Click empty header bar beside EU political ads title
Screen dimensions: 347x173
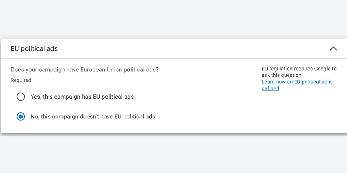(x=191, y=49)
